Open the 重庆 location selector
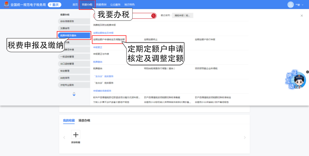The image size is (309, 156). 55,5
